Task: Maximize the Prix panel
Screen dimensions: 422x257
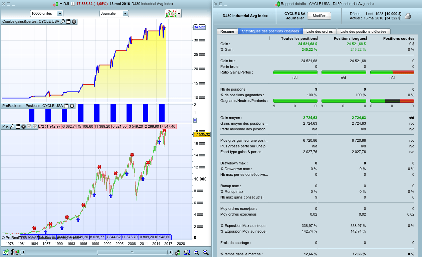Action: click(x=18, y=126)
